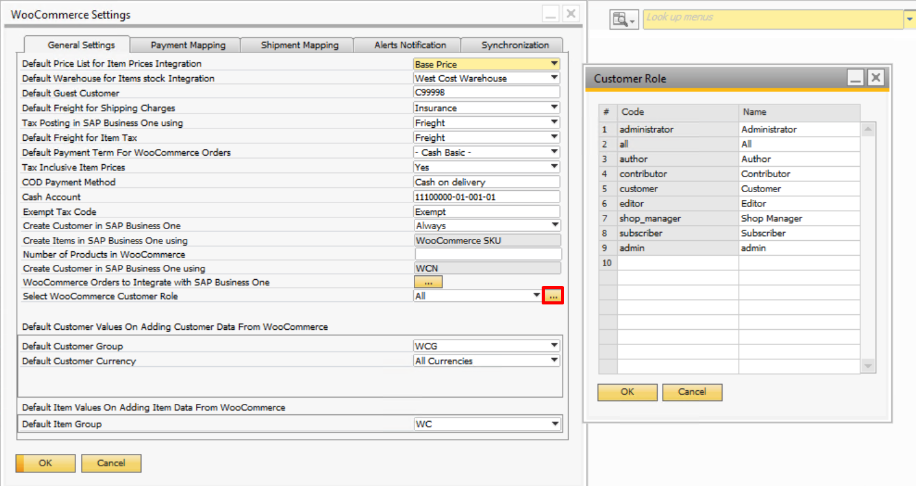Expand Default Customer Currency dropdown

click(554, 361)
